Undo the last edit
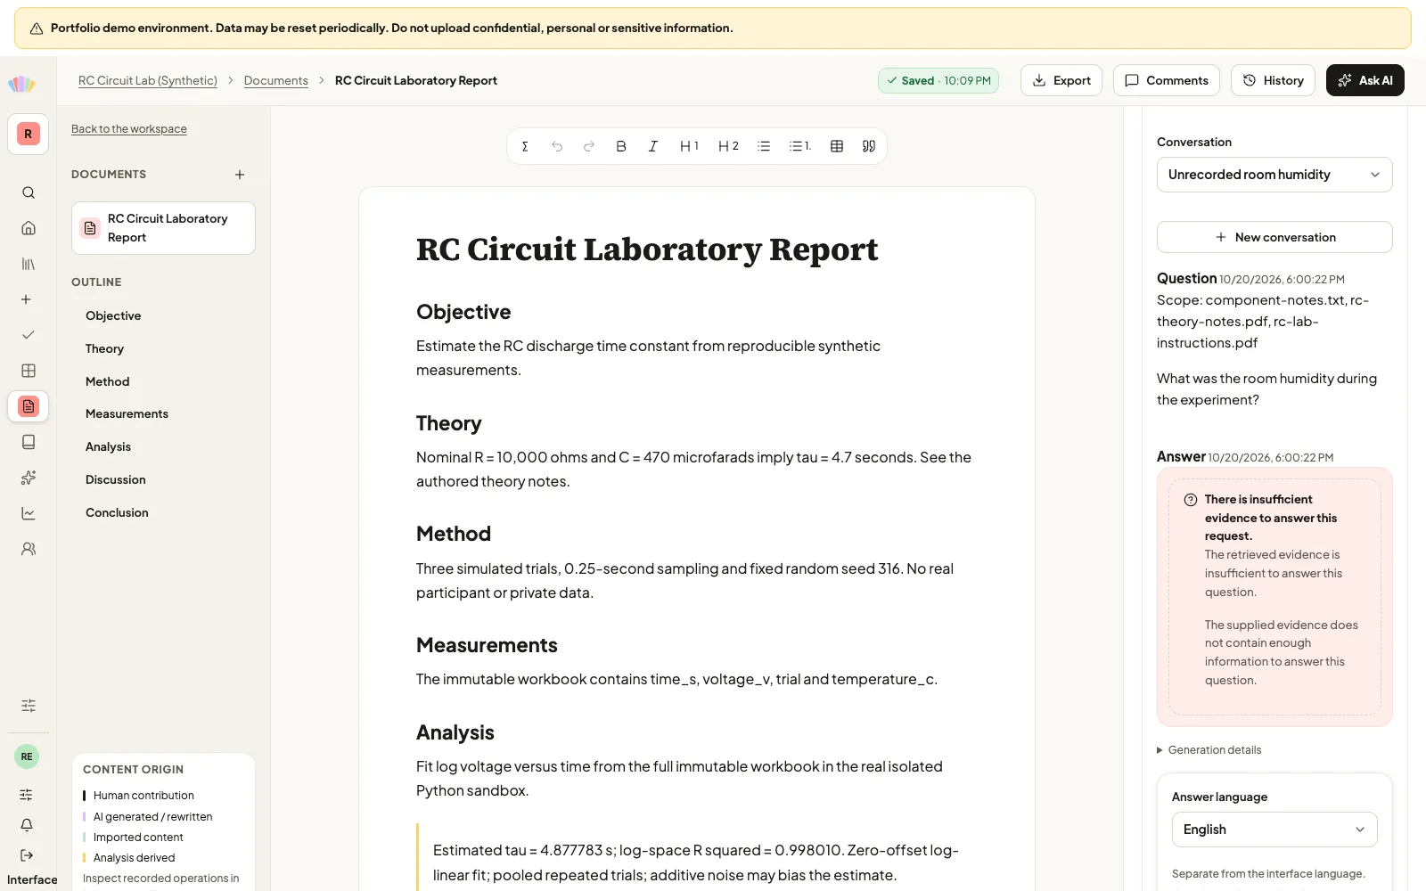 point(557,146)
